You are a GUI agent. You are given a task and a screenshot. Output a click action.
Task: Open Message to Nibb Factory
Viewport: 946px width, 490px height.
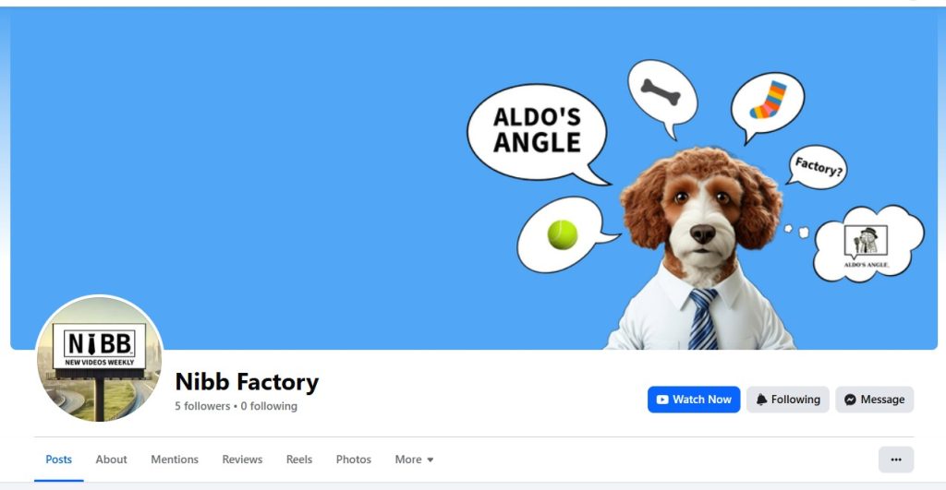coord(874,400)
